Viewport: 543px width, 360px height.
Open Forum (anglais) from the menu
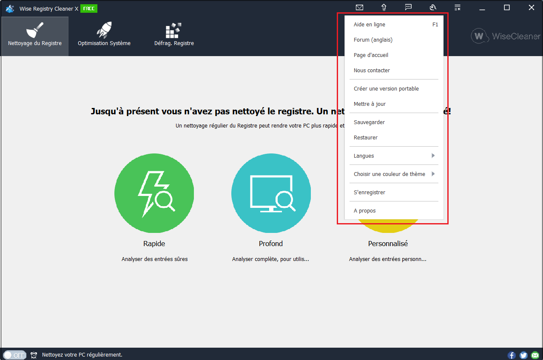point(394,40)
